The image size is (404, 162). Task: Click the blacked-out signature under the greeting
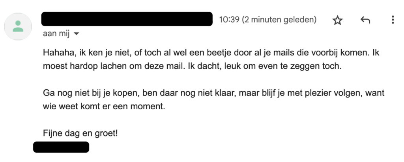(x=61, y=147)
